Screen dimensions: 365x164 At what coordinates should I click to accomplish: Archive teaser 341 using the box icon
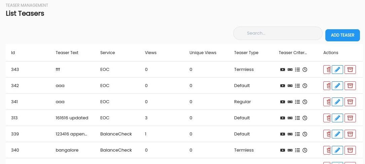pos(350,102)
